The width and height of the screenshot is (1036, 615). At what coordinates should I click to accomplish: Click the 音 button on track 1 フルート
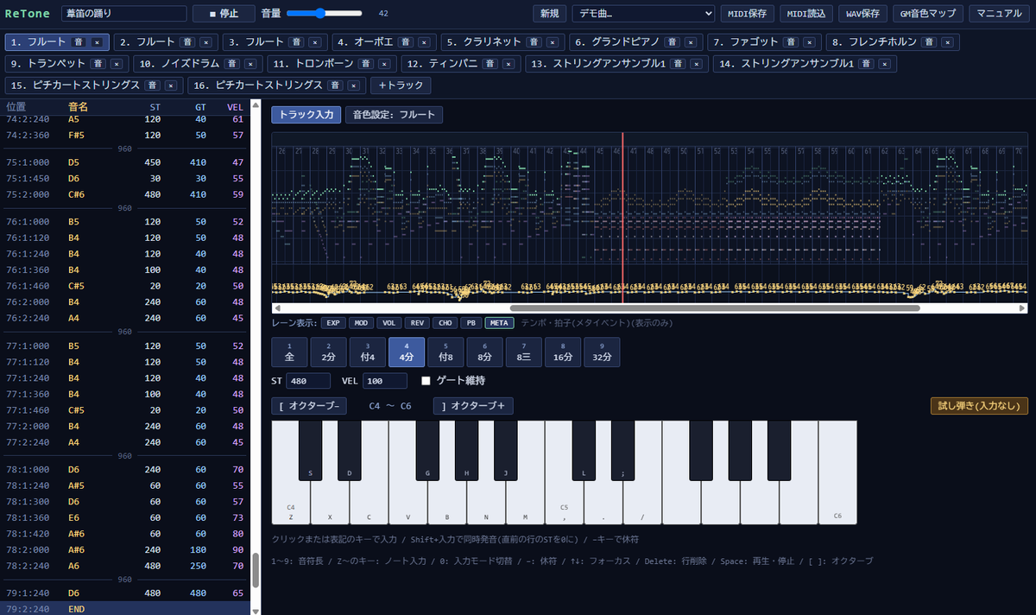point(79,41)
